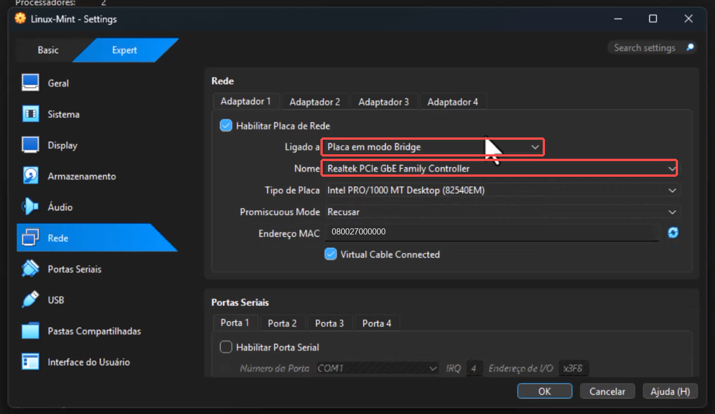Screen dimensions: 715x414
Task: Open the Ligado a dropdown
Action: 433,147
